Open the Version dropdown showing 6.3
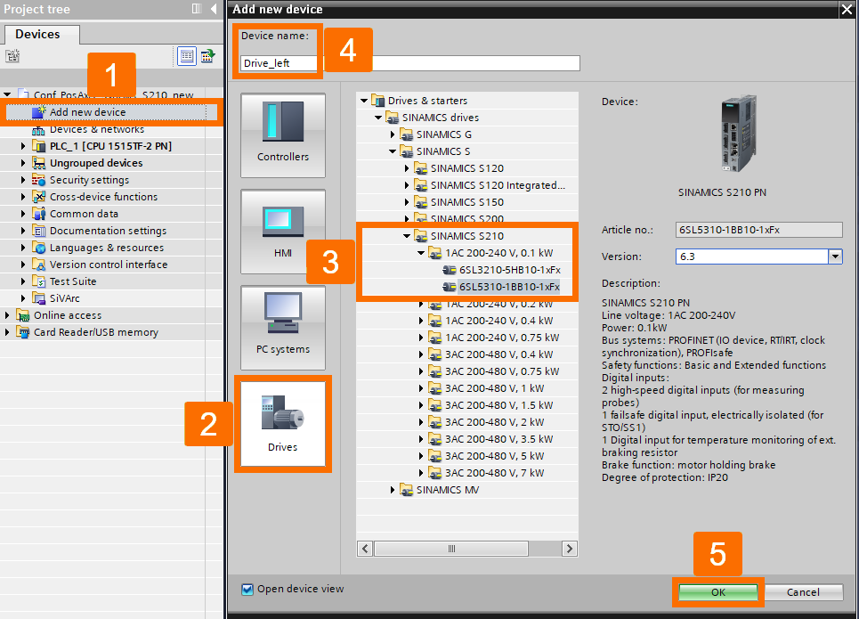Image resolution: width=859 pixels, height=619 pixels. click(x=835, y=257)
